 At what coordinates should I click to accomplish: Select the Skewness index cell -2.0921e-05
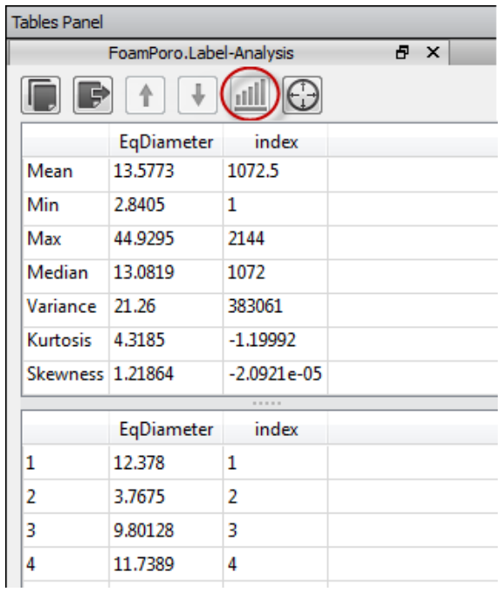click(x=275, y=374)
